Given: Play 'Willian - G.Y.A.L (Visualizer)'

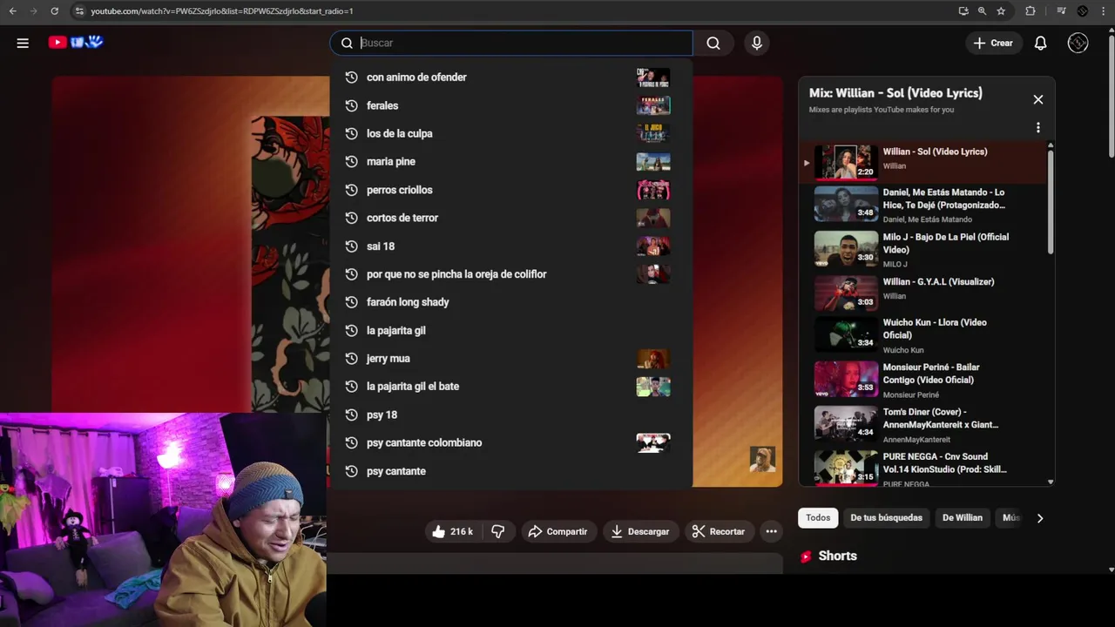Looking at the screenshot, I should pyautogui.click(x=923, y=293).
